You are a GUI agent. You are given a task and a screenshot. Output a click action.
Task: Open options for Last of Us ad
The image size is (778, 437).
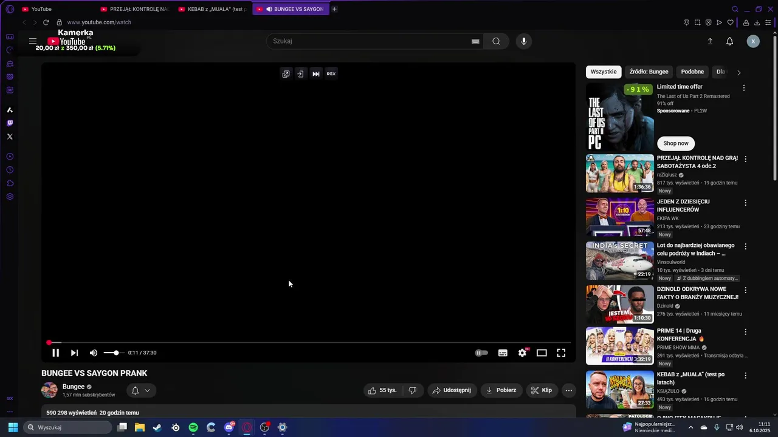click(744, 88)
